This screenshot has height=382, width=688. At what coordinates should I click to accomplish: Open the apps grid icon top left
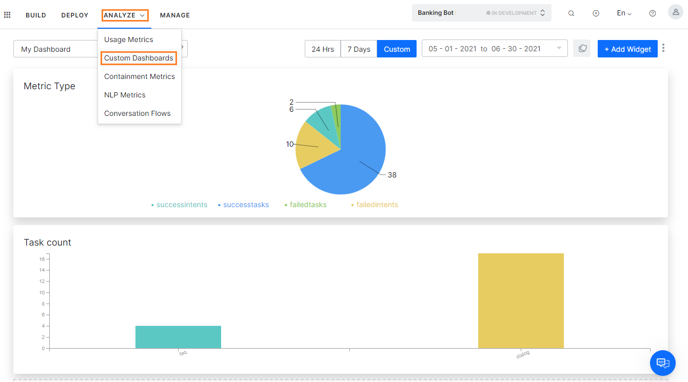[7, 14]
